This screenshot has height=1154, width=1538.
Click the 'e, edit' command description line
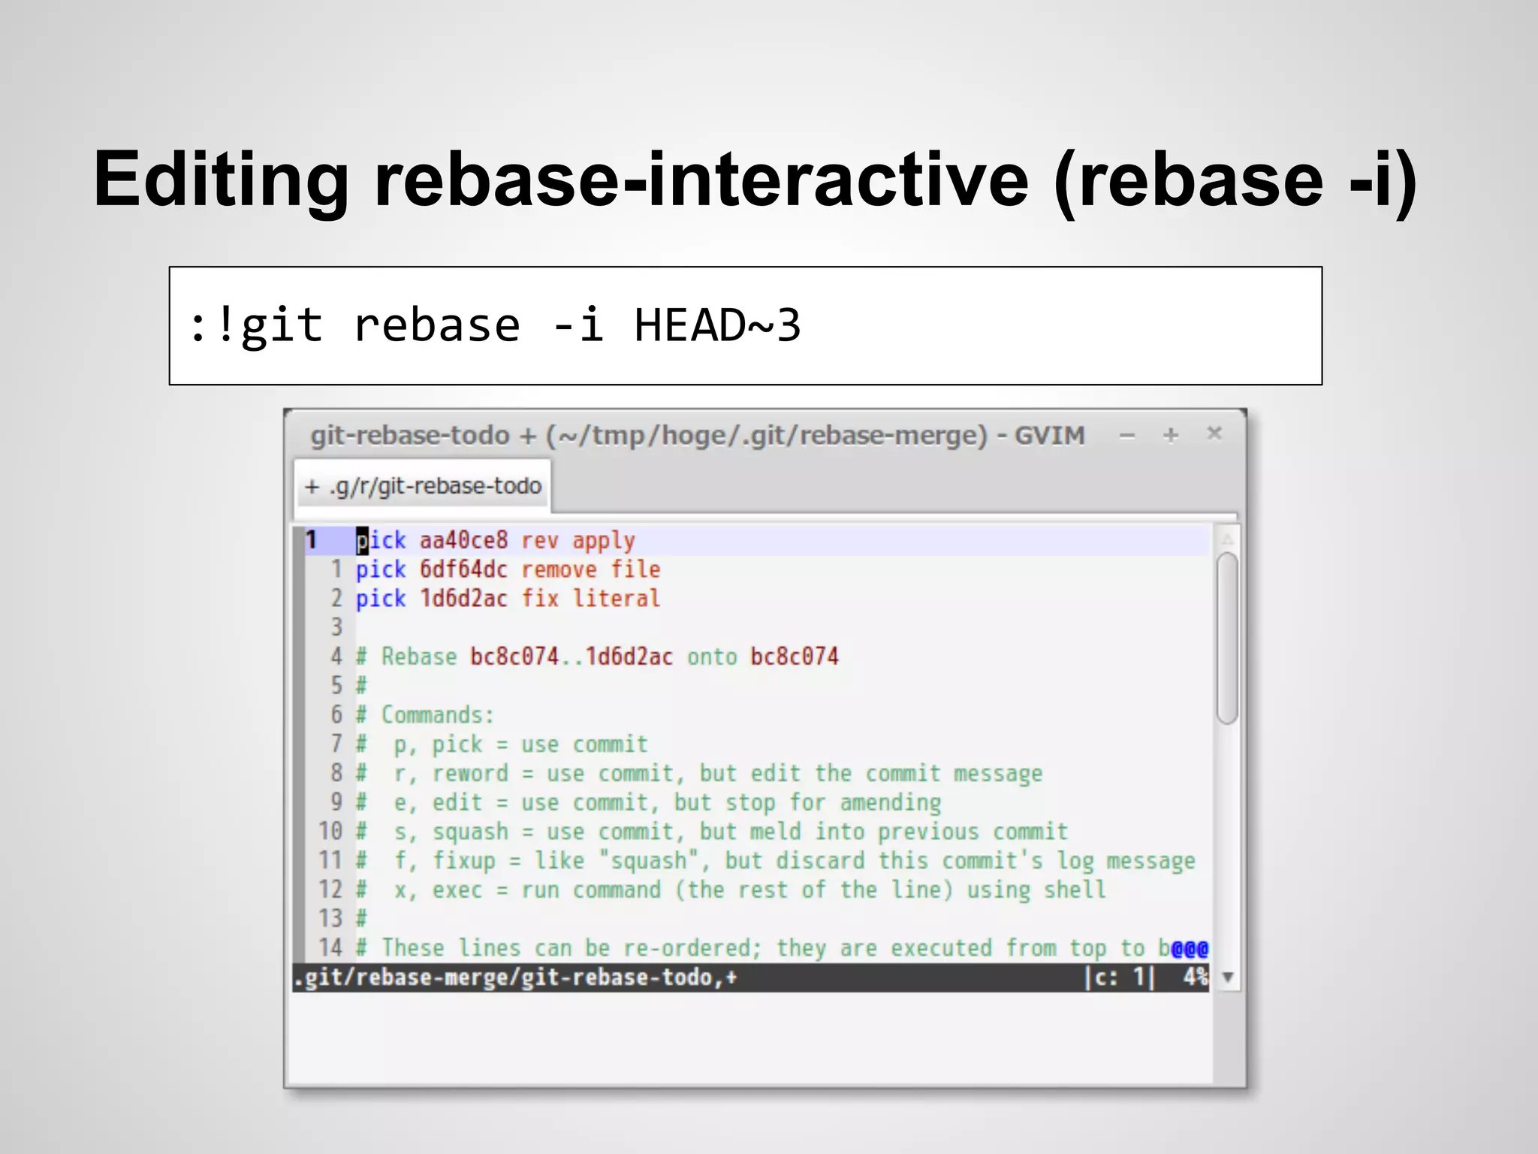[x=648, y=802]
